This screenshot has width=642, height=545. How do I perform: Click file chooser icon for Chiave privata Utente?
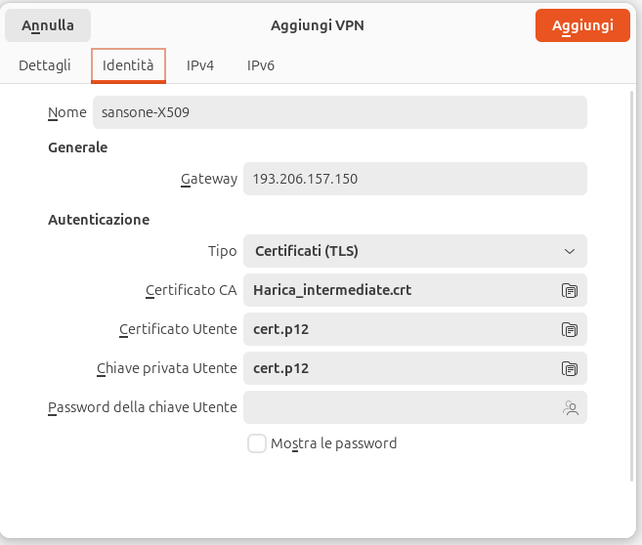coord(569,368)
